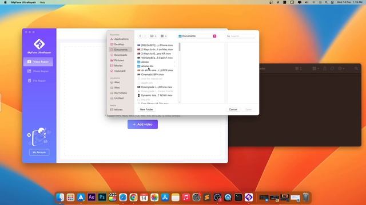Viewport: 366px width, 205px height.
Task: Open Photos from the Dock
Action: (x=154, y=198)
